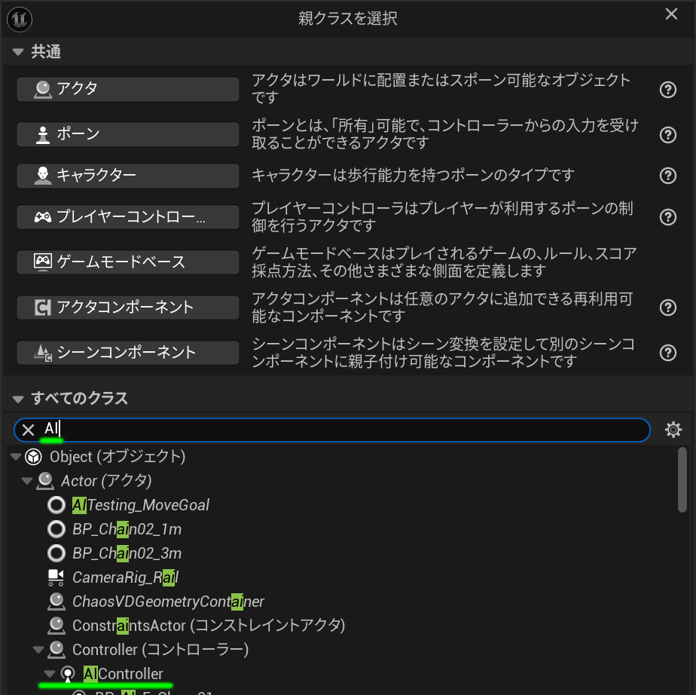Image resolution: width=696 pixels, height=695 pixels.
Task: Choose the ゲームモードベース parent class button
Action: coord(128,262)
